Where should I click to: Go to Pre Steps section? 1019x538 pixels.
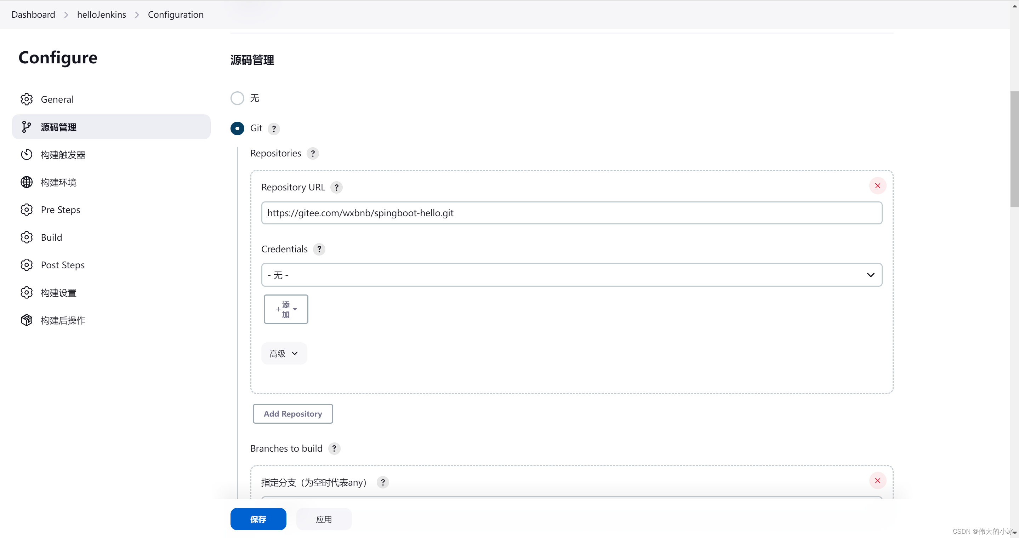(61, 210)
